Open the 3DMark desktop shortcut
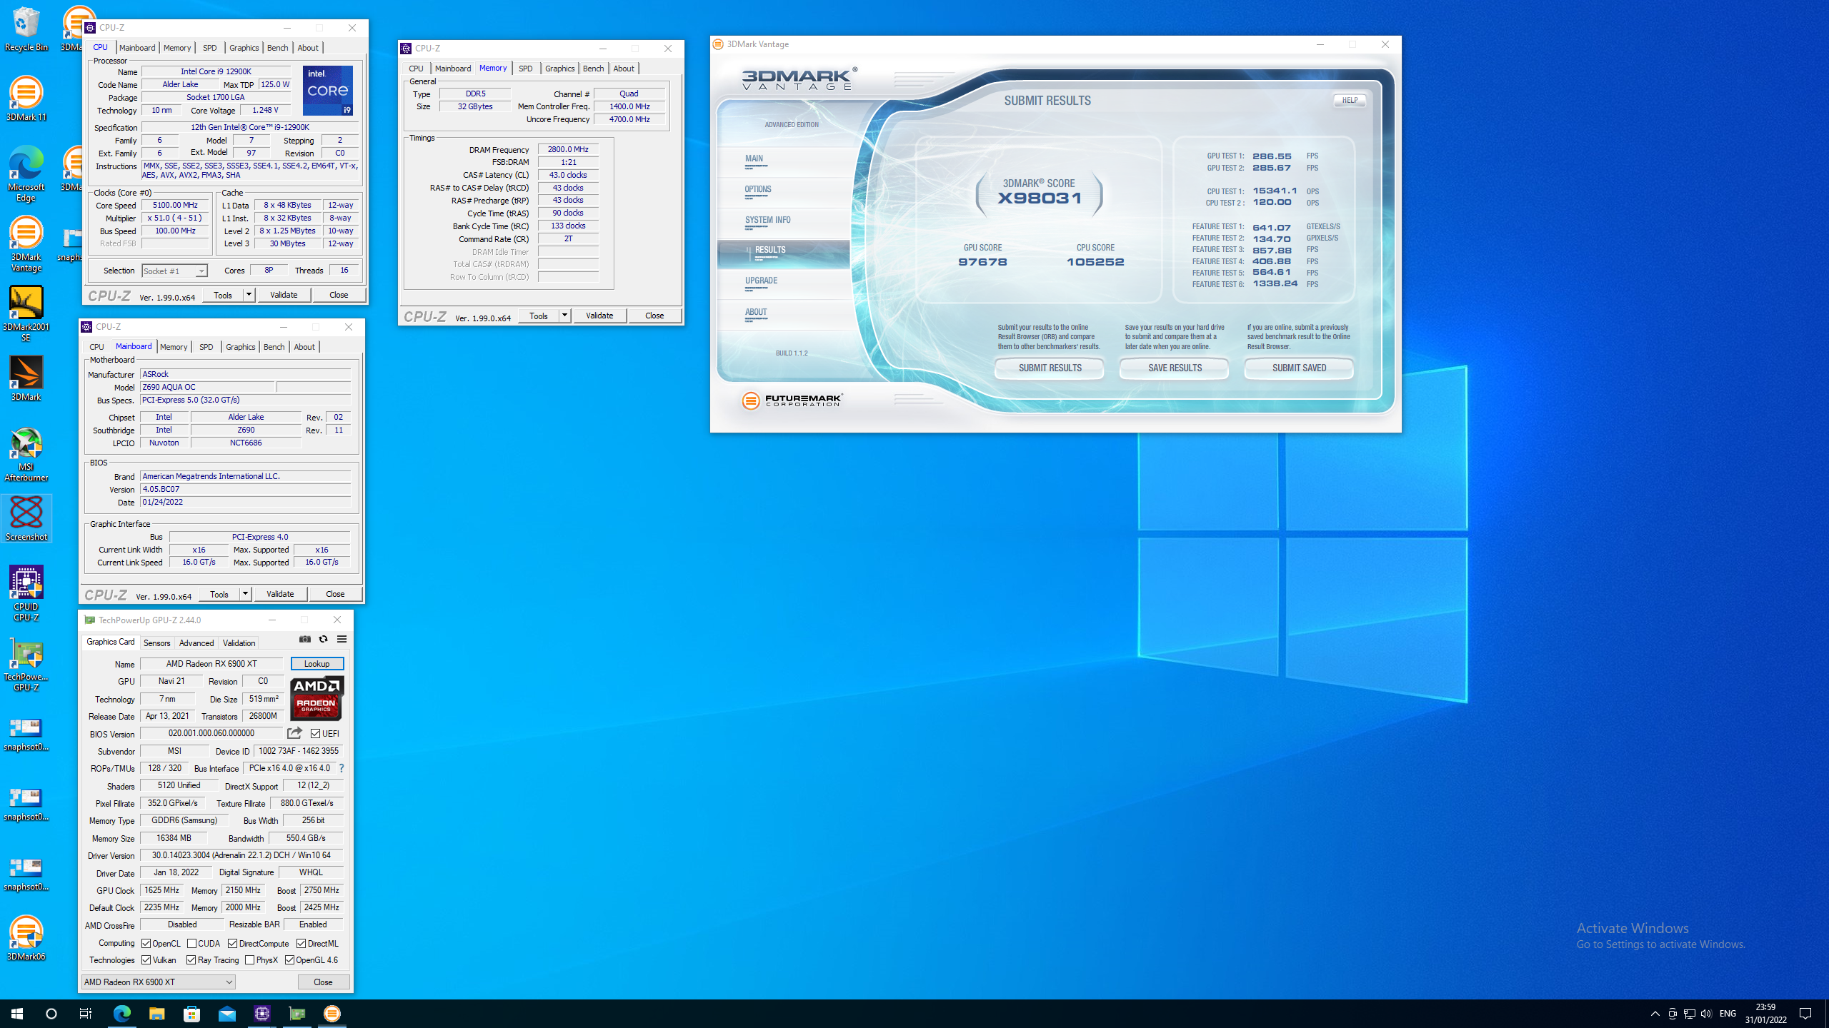Screen dimensions: 1829x1028 pyautogui.click(x=26, y=378)
